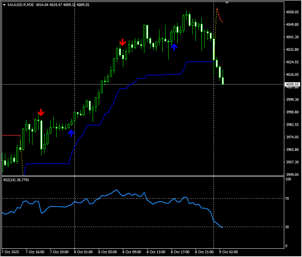This screenshot has height=257, width=302.
Task: Click the red down arrow near 8 Oct 09:00
Action: click(x=122, y=42)
